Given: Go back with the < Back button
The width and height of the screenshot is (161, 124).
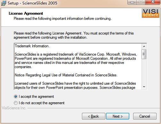Looking at the screenshot, I should (93, 116).
